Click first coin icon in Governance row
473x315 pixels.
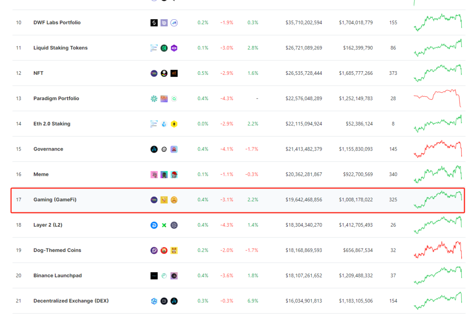click(154, 149)
